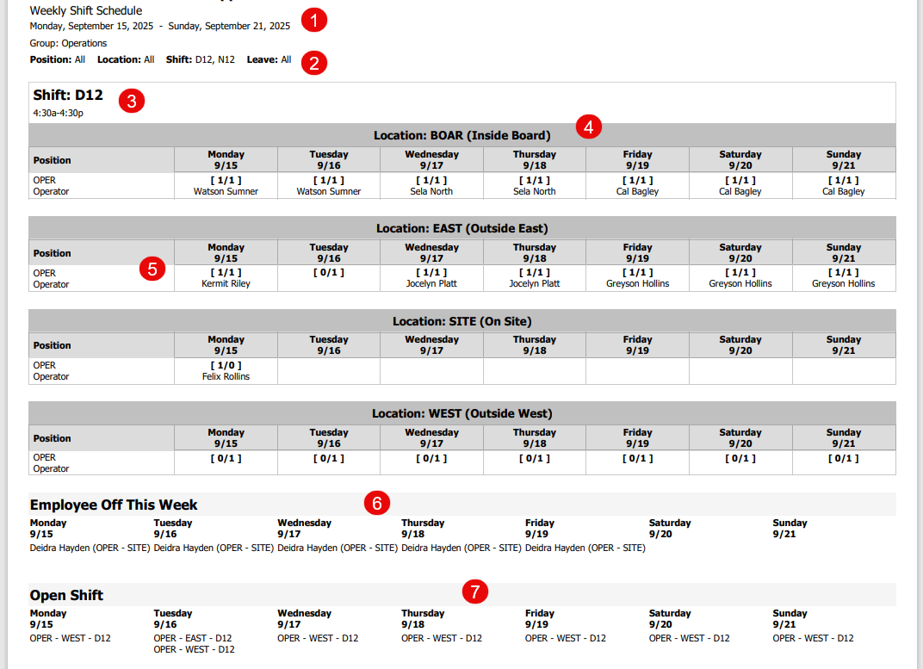Select Sunday's "OPER - WEST - D12" open shift
Screen dimensions: 923x669
pos(813,638)
